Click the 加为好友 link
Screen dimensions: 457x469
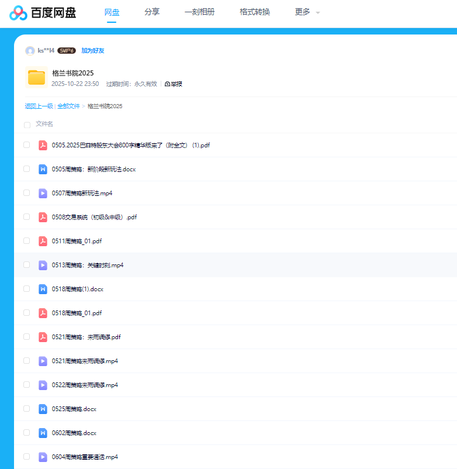(x=93, y=50)
